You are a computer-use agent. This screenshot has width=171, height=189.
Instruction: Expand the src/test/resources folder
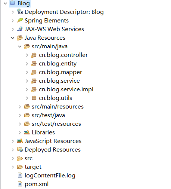pyautogui.click(x=20, y=124)
